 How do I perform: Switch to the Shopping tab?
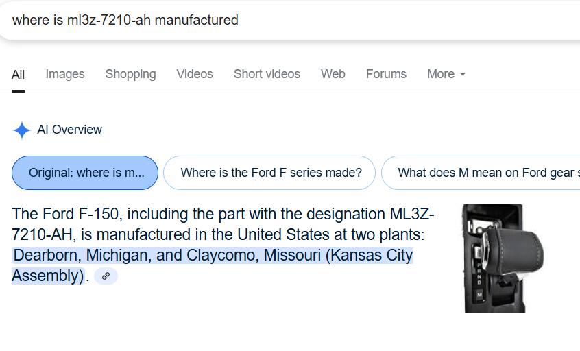(x=130, y=74)
